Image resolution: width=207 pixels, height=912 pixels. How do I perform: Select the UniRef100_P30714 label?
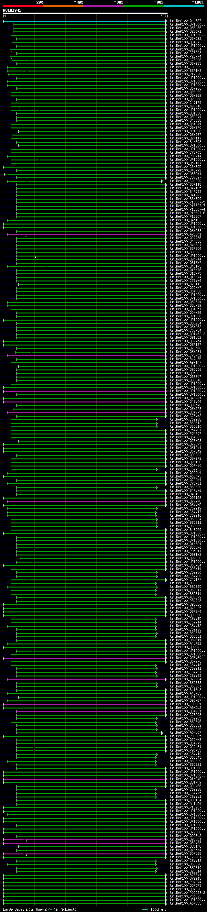186,156
